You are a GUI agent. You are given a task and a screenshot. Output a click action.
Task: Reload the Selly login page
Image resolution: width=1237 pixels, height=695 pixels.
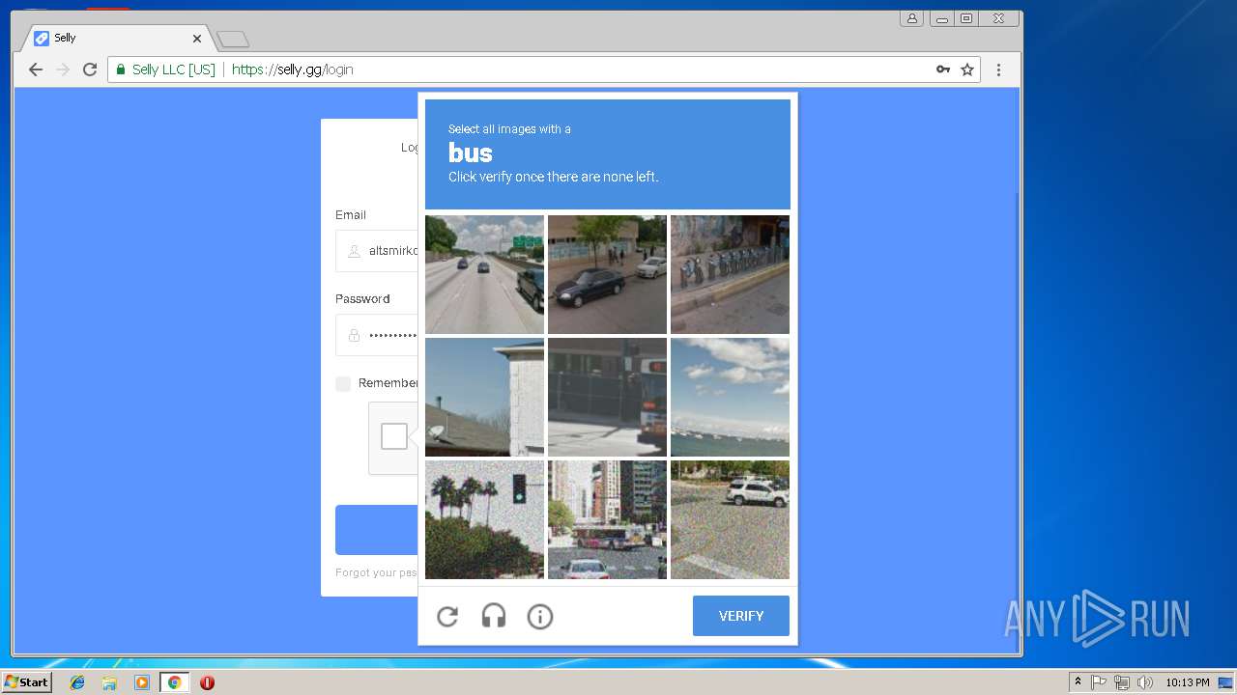(90, 69)
